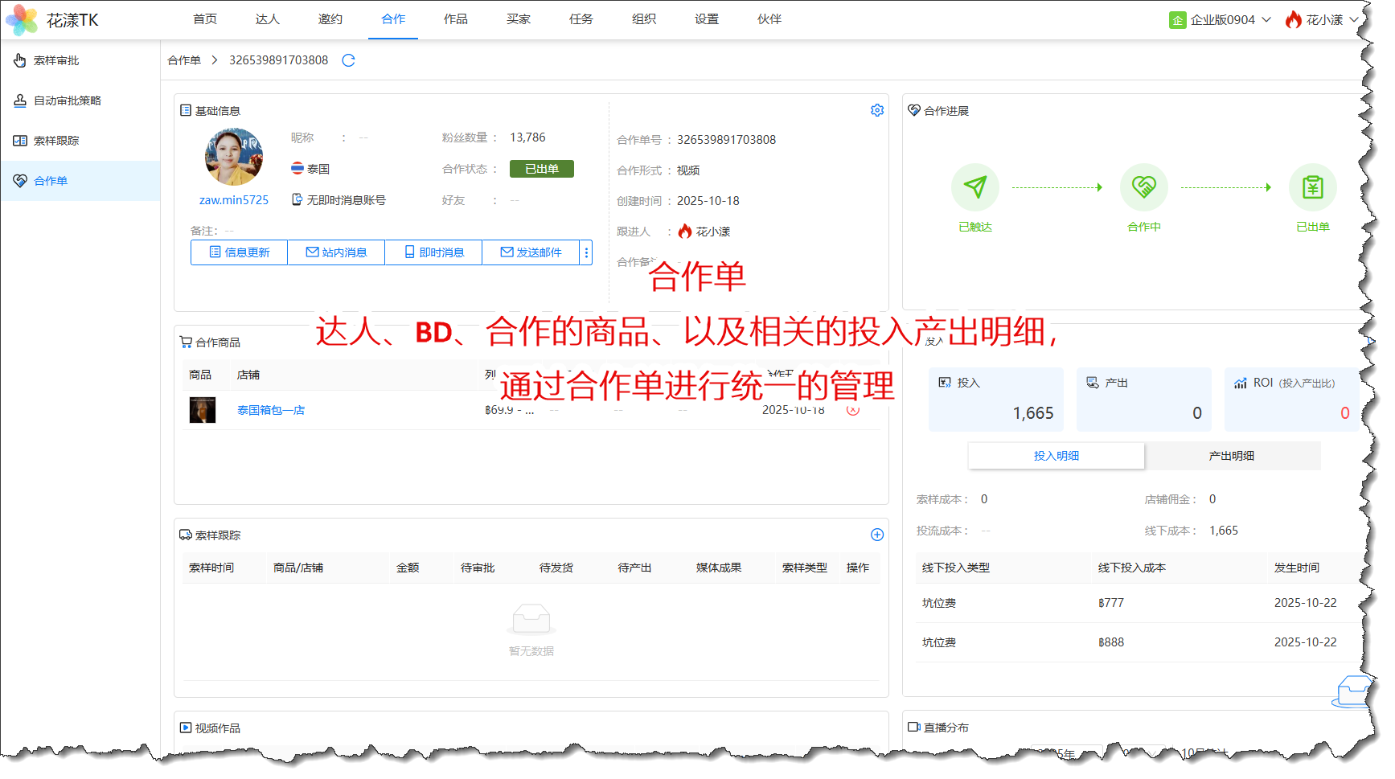Switch to the 产出明细 tab
This screenshot has width=1395, height=779.
pyautogui.click(x=1231, y=456)
